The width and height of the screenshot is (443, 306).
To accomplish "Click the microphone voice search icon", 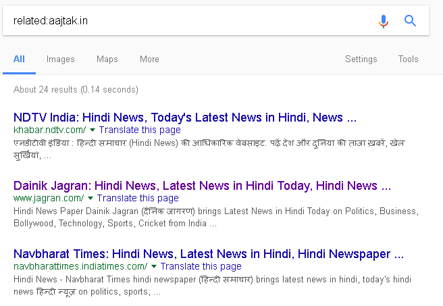I will tap(384, 21).
